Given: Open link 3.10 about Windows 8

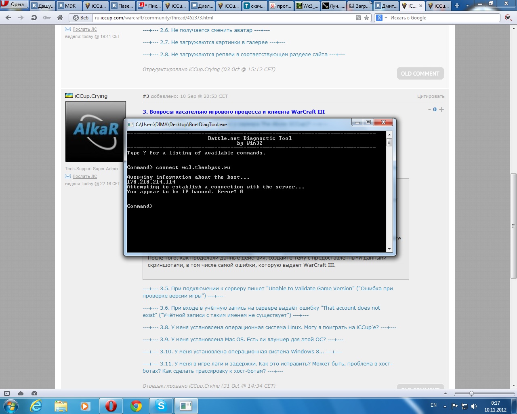Looking at the screenshot, I should [x=242, y=352].
